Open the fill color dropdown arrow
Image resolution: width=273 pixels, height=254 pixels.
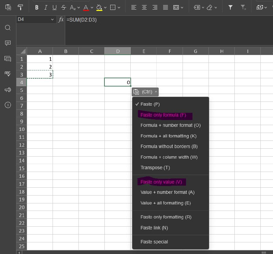[105, 8]
